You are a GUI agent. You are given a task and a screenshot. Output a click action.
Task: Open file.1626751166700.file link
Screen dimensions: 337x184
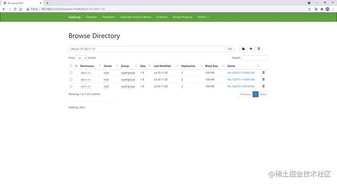[x=241, y=86]
